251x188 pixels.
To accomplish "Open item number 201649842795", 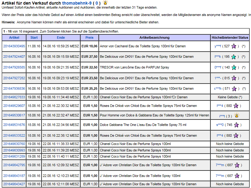I will [14, 165].
